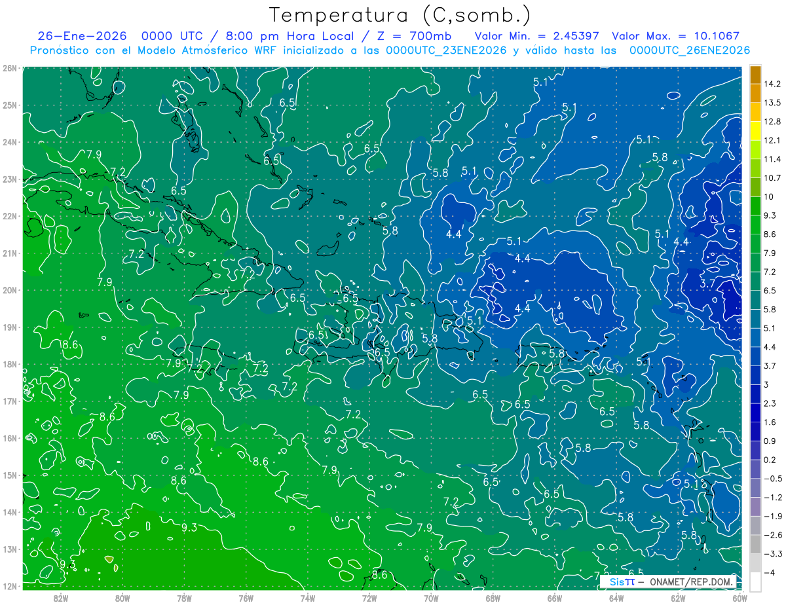Click the '66W' longitude axis label
The image size is (786, 607).
point(555,598)
